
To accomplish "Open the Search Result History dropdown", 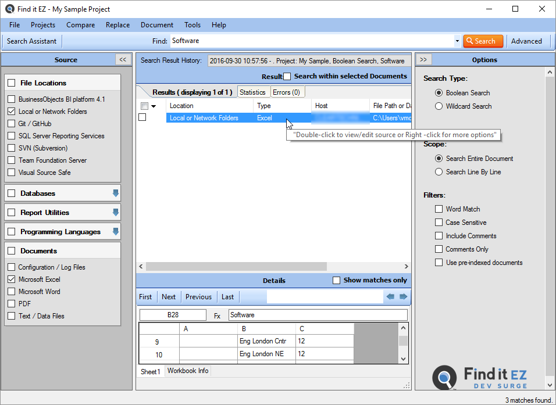I will [x=309, y=61].
